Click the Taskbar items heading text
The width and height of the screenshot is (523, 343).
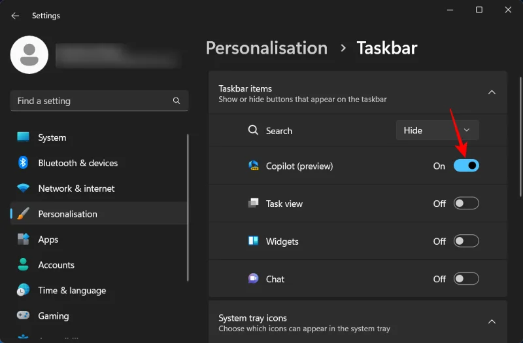tap(245, 88)
